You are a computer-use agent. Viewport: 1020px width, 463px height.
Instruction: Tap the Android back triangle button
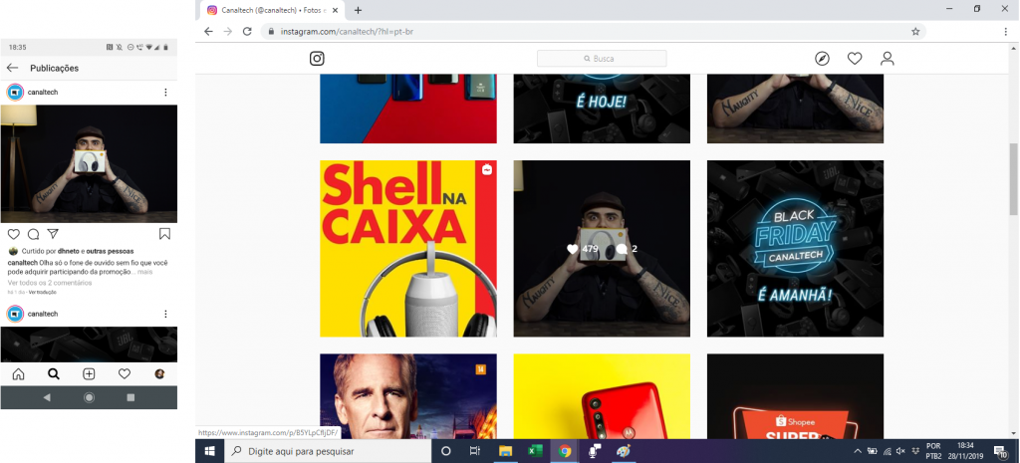(47, 397)
